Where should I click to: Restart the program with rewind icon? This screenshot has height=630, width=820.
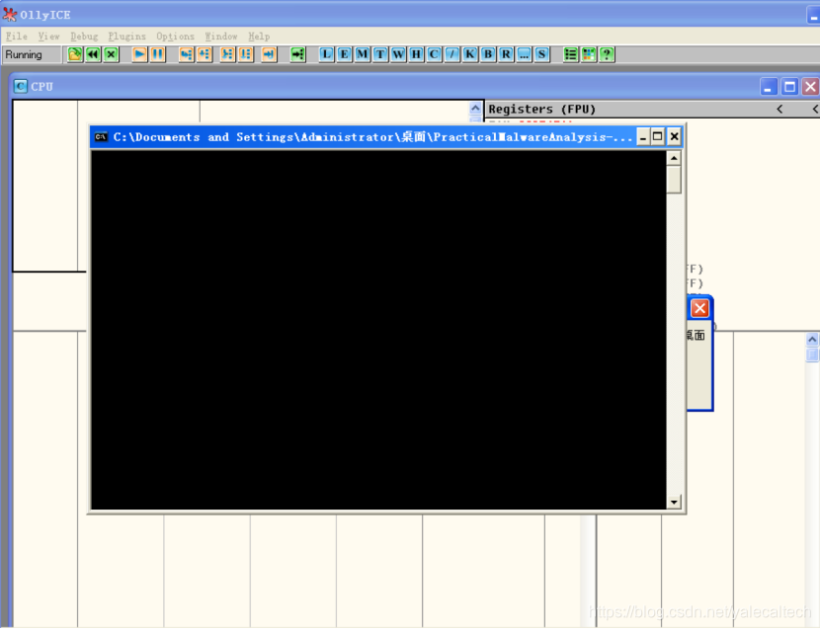click(94, 54)
